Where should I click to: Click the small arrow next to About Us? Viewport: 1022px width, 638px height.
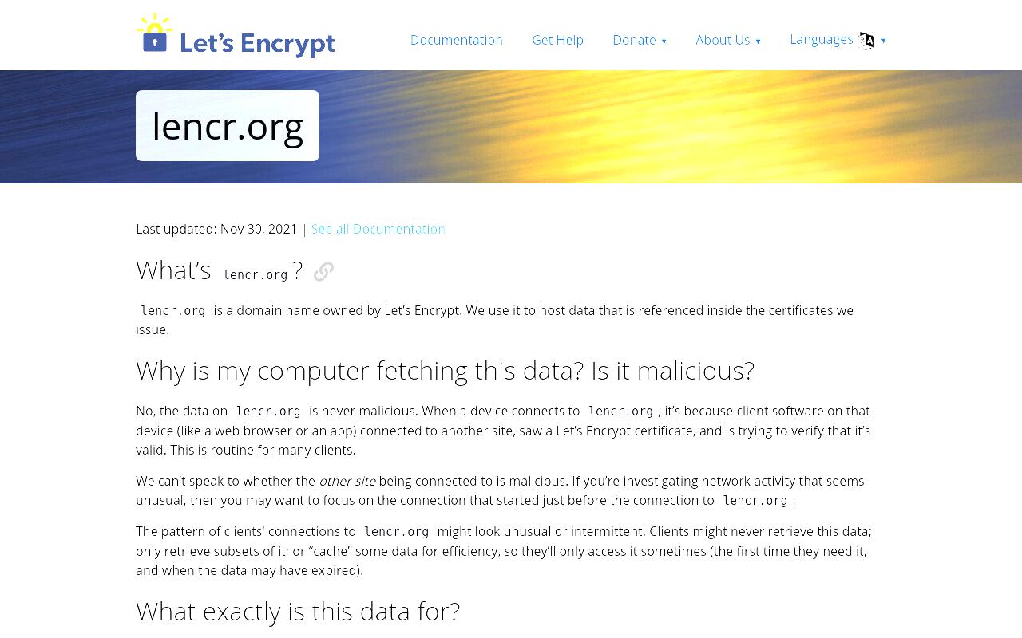pos(758,41)
